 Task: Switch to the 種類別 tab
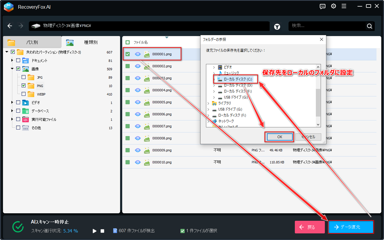click(91, 42)
